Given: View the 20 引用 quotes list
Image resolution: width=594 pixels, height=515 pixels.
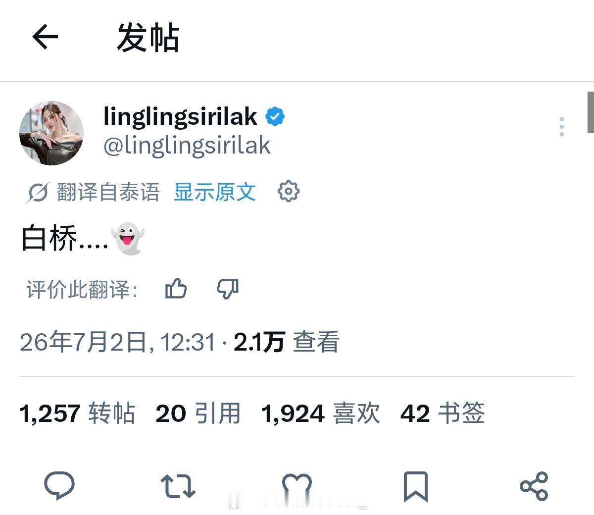Looking at the screenshot, I should (x=198, y=413).
